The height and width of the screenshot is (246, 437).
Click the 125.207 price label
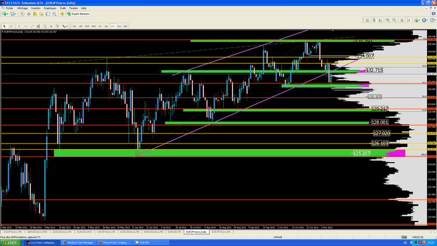point(361,153)
